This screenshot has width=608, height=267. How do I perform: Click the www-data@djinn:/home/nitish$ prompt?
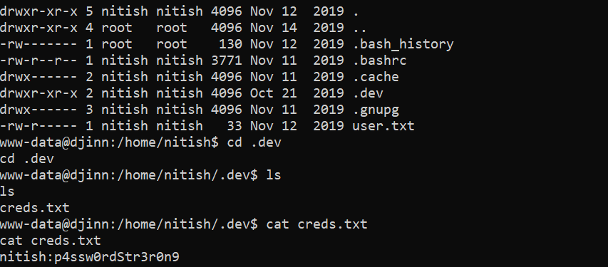(x=109, y=142)
